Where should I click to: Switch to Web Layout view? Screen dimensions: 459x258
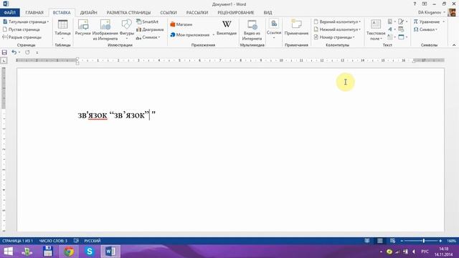pos(392,241)
